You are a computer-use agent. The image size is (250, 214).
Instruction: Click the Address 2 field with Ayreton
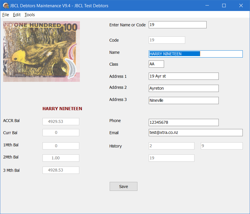(183, 88)
